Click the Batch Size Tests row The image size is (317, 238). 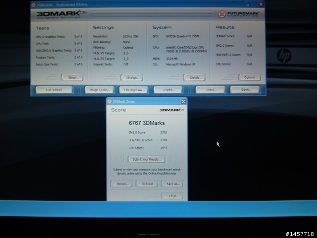(x=59, y=64)
